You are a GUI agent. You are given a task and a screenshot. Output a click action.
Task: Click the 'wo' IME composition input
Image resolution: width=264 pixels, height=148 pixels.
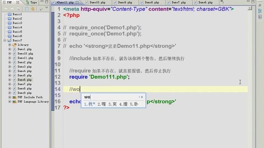click(87, 97)
